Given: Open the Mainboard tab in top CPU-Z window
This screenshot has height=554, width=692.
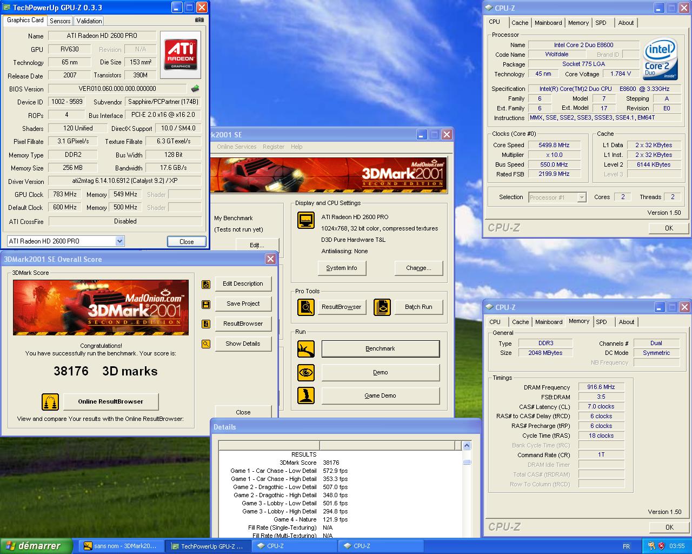Looking at the screenshot, I should coord(548,23).
